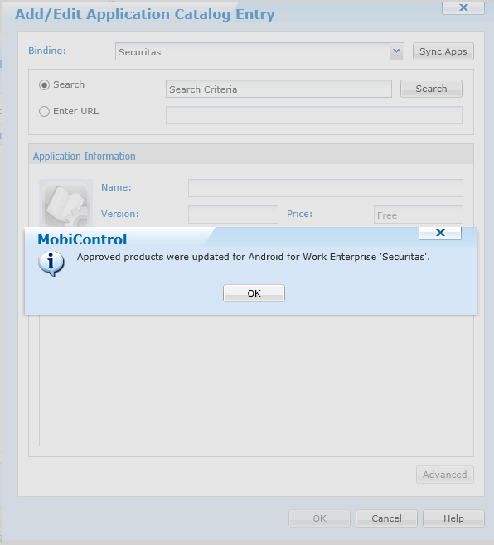Image resolution: width=494 pixels, height=545 pixels.
Task: Click the Price field showing Free
Action: click(419, 214)
